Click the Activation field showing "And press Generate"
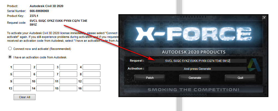The height and width of the screenshot is (111, 278). [x=197, y=69]
